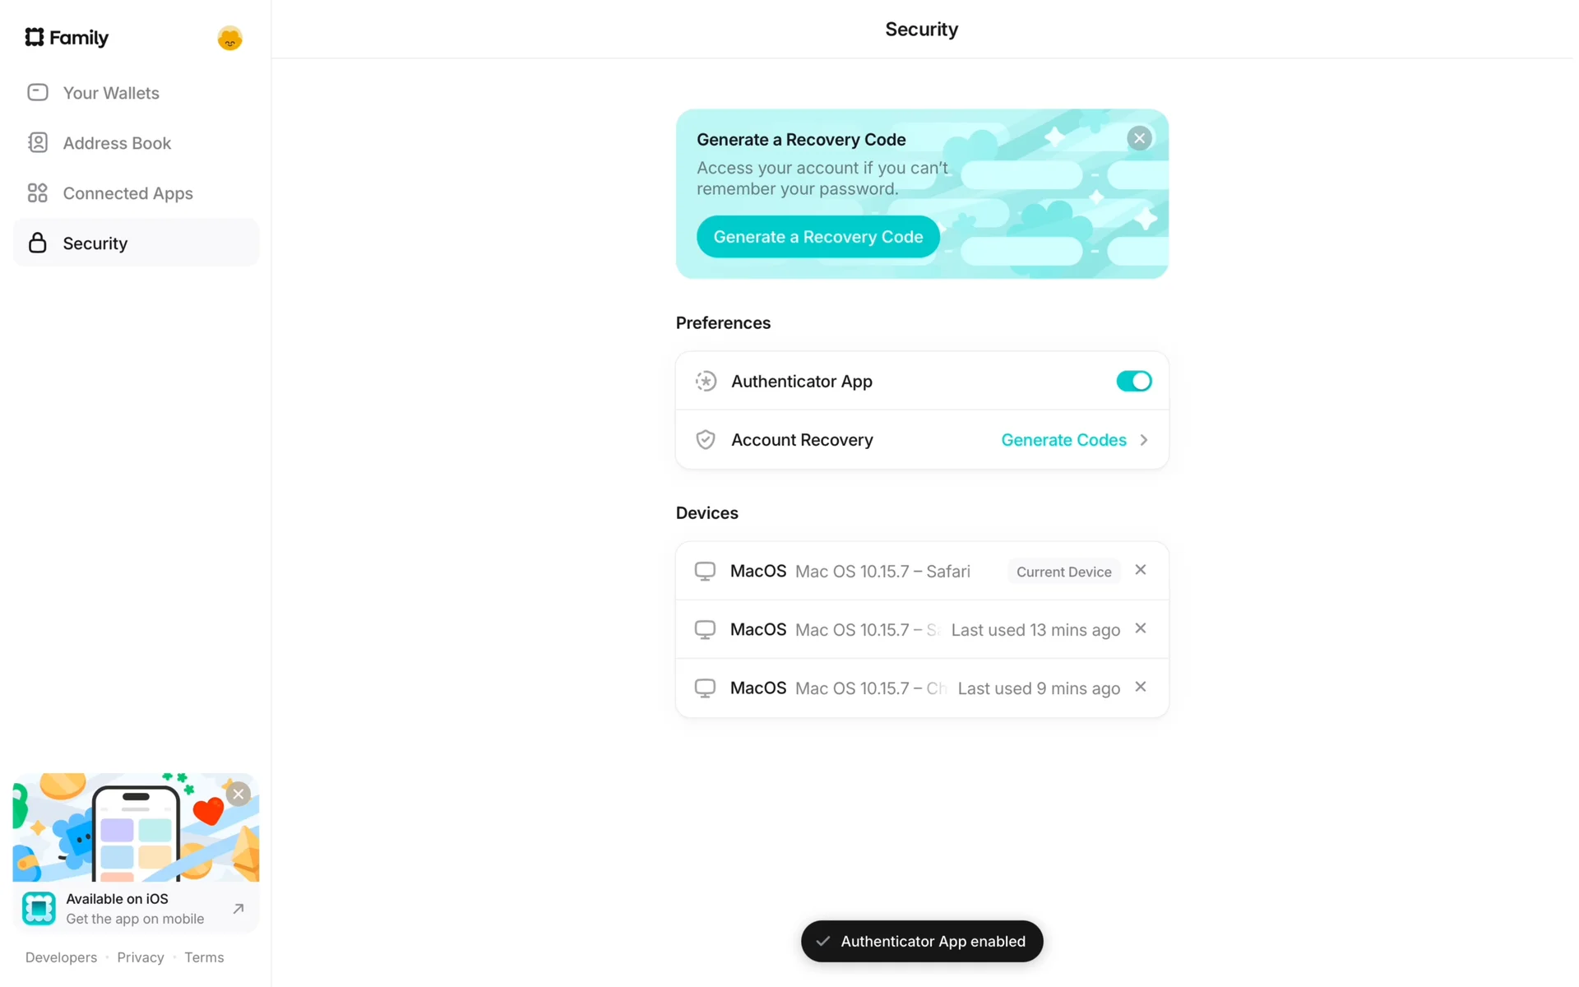
Task: Go to Address Book page
Action: pyautogui.click(x=117, y=143)
